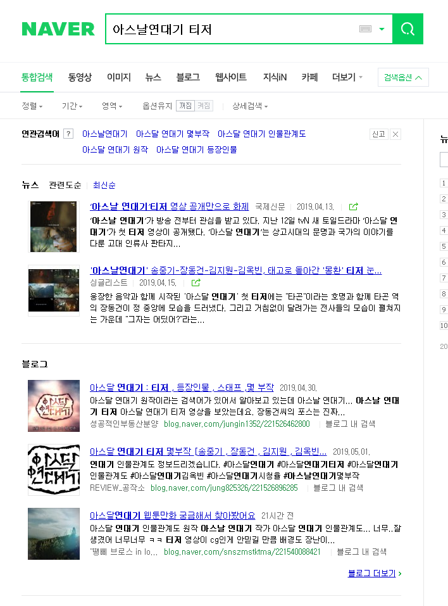The width and height of the screenshot is (448, 606).
Task: Open the 기간 period dropdown
Action: pyautogui.click(x=72, y=106)
